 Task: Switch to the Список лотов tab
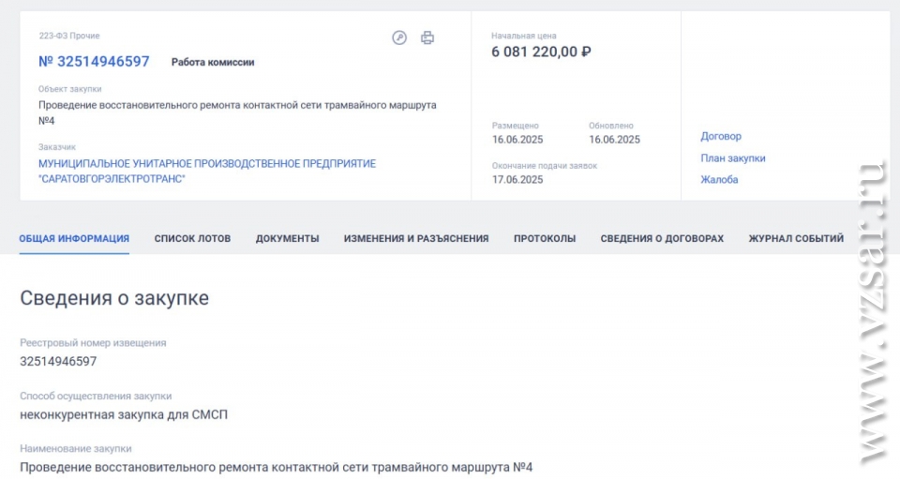[192, 239]
